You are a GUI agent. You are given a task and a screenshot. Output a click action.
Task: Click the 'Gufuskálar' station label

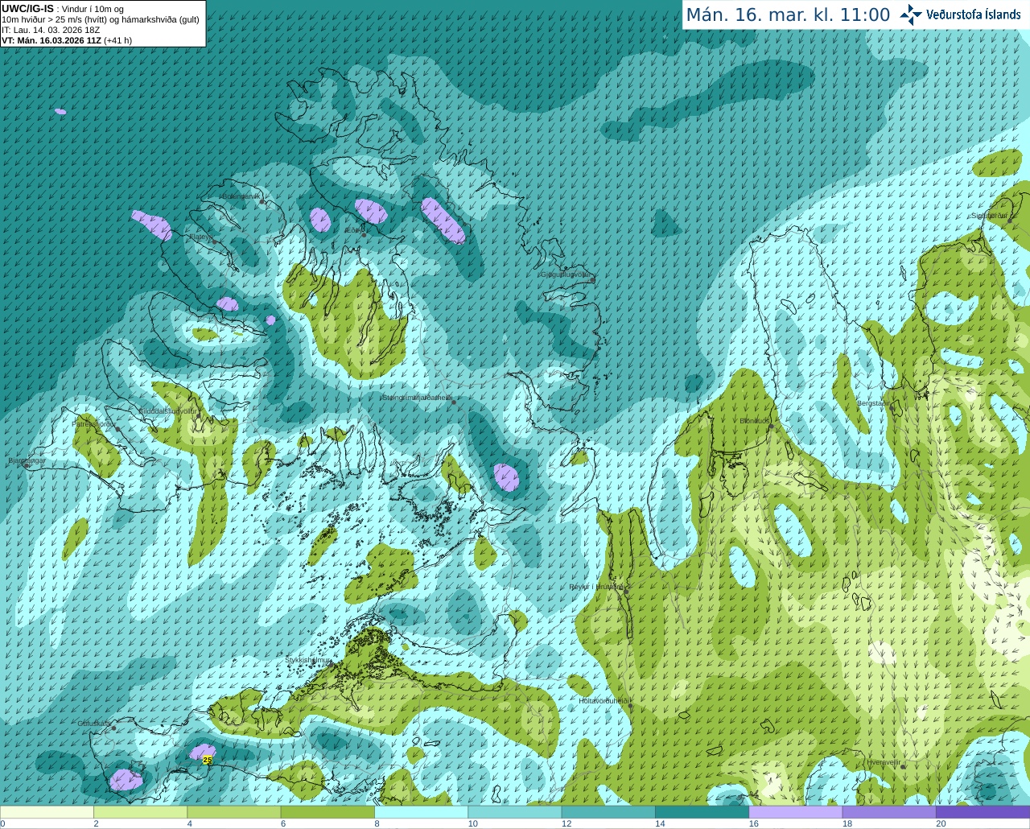(94, 724)
